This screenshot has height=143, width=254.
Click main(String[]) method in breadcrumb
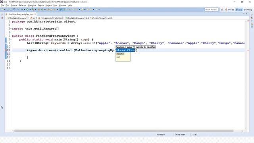click(102, 18)
